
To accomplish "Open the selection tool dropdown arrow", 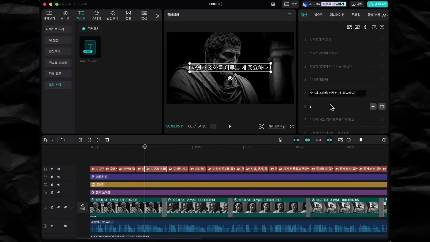I will 52,140.
